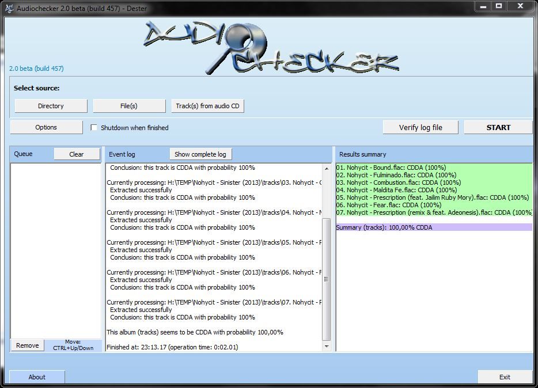Click event log scroll down arrow
The height and width of the screenshot is (388, 538).
326,347
